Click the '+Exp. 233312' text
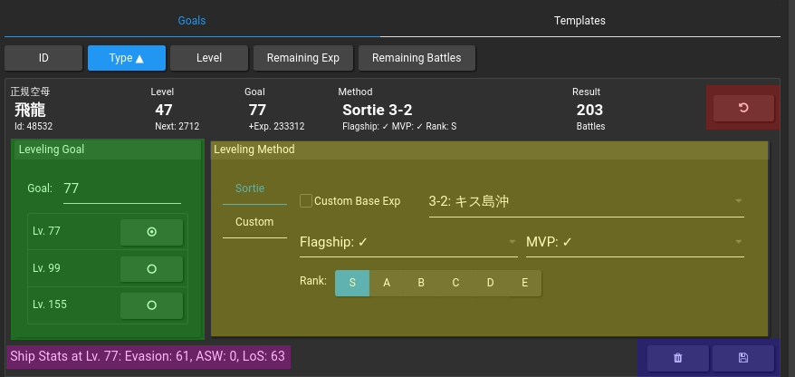Viewport: 795px width, 377px height. (276, 126)
